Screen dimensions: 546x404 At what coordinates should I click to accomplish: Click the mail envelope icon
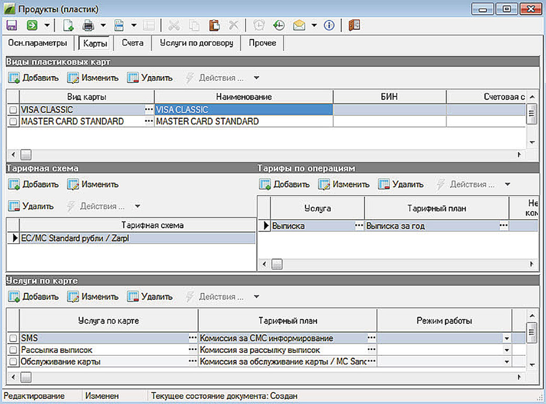(299, 25)
